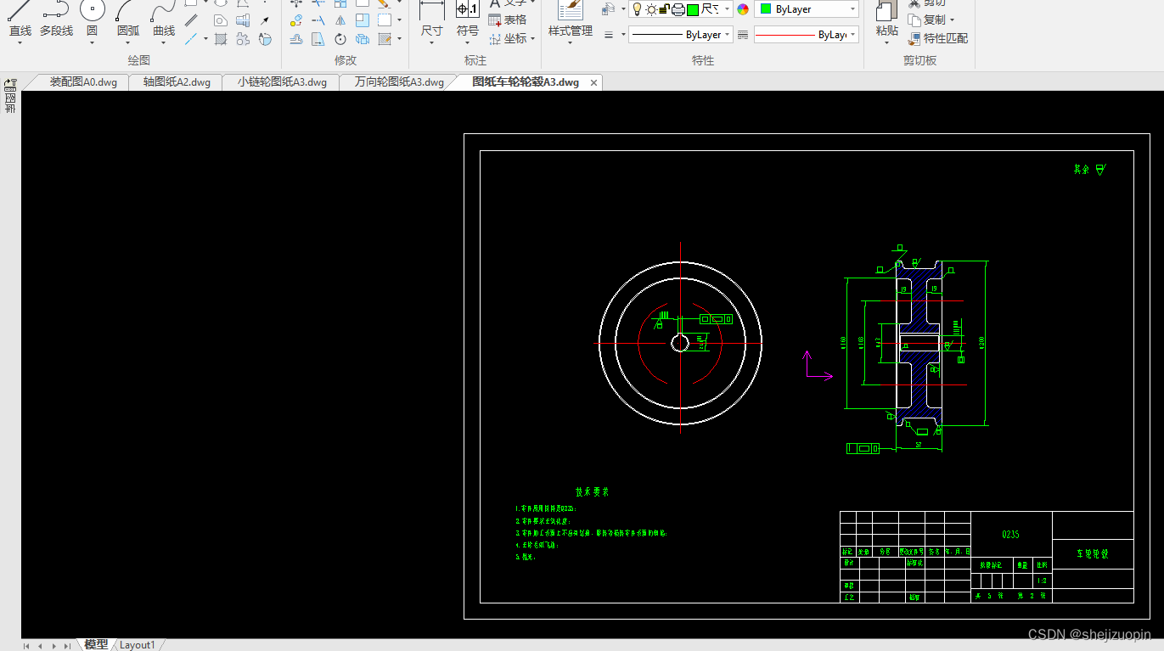This screenshot has height=651, width=1164.
Task: Expand the 直线 dropdown arrow
Action: pyautogui.click(x=20, y=43)
